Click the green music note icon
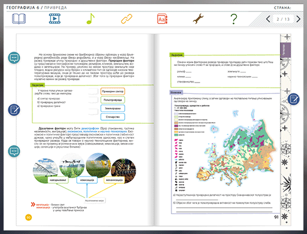307x234 pixels. pos(91,19)
